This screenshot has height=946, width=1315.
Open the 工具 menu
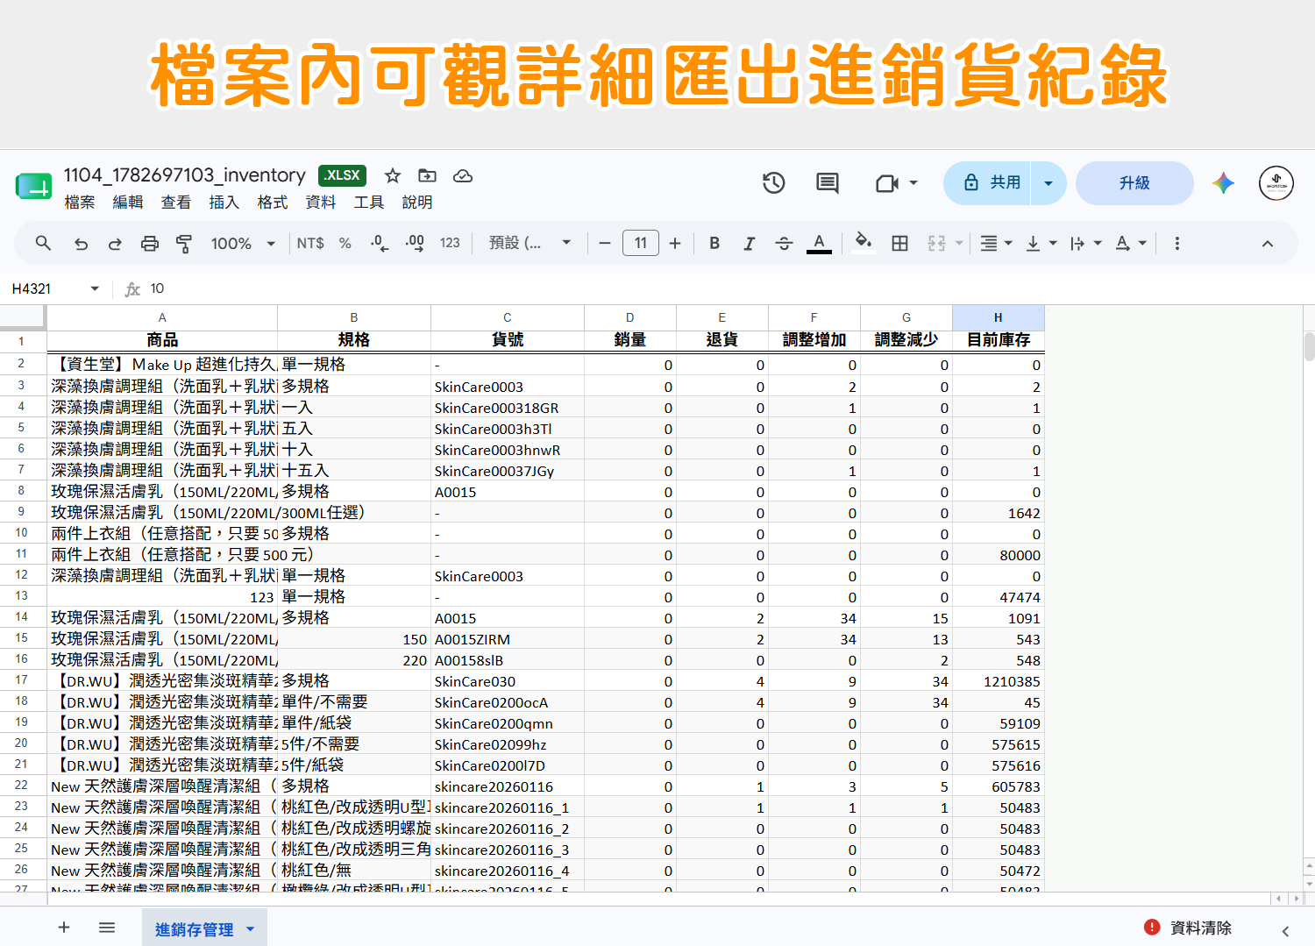[x=369, y=203]
